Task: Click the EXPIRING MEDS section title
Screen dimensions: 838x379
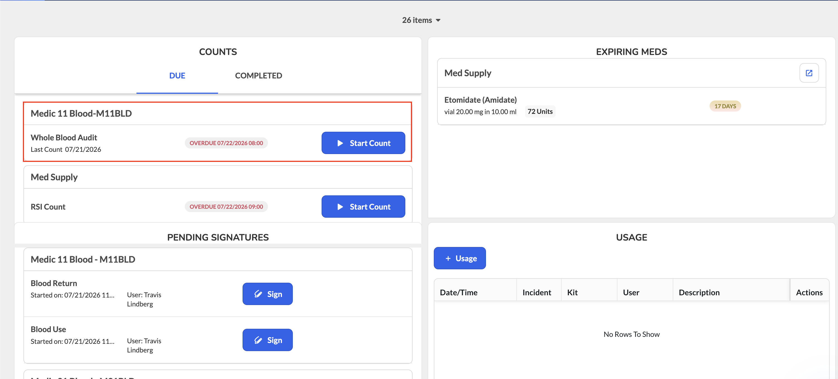Action: point(631,52)
